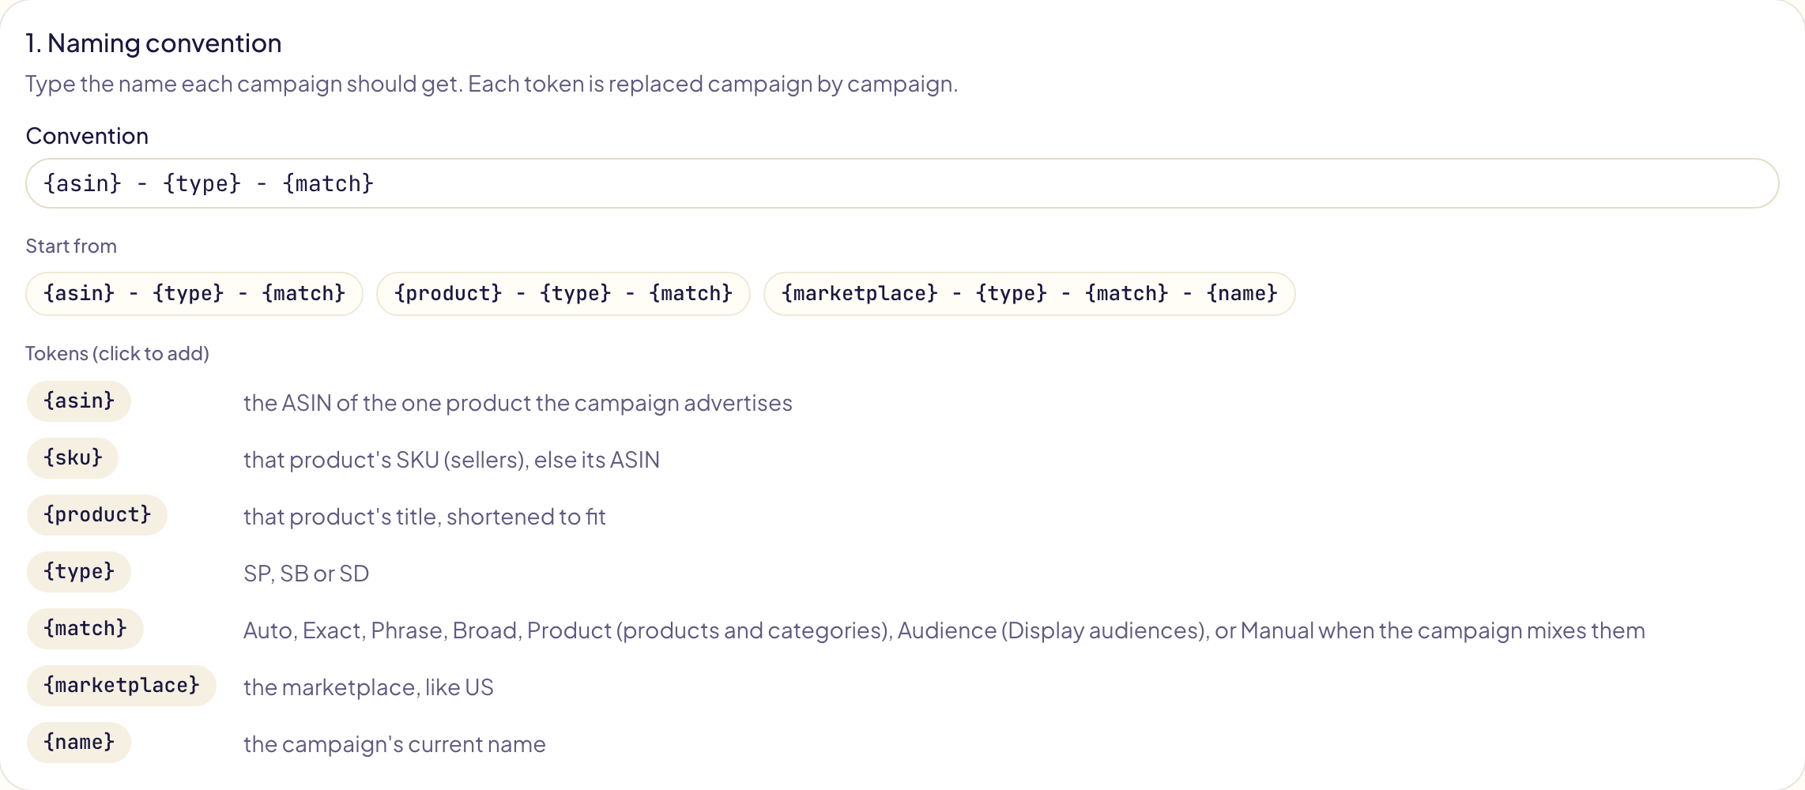Viewport: 1805px width, 790px height.
Task: Choose the {product} - {type} - {match} preset
Action: point(563,294)
